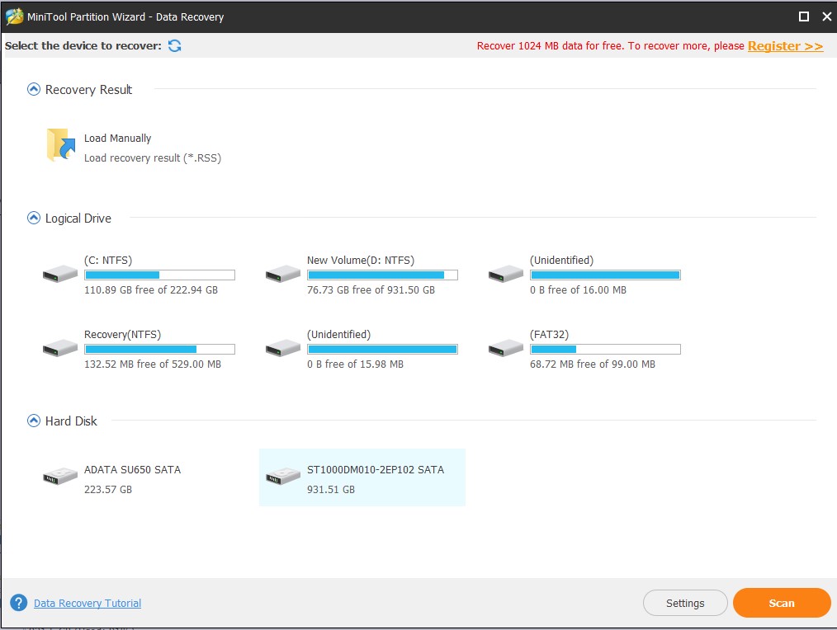Collapse the Hard Disk section
837x630 pixels.
[34, 421]
